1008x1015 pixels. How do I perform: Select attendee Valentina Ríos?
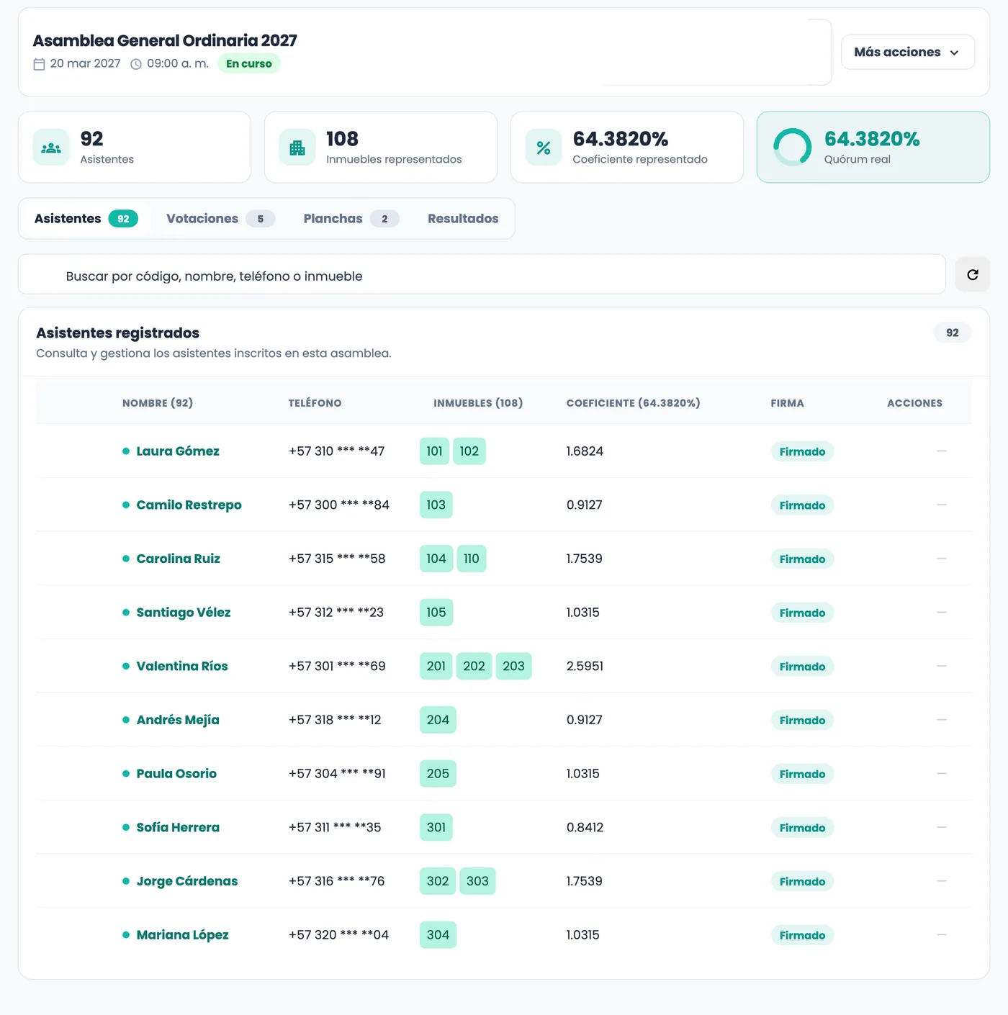tap(182, 666)
